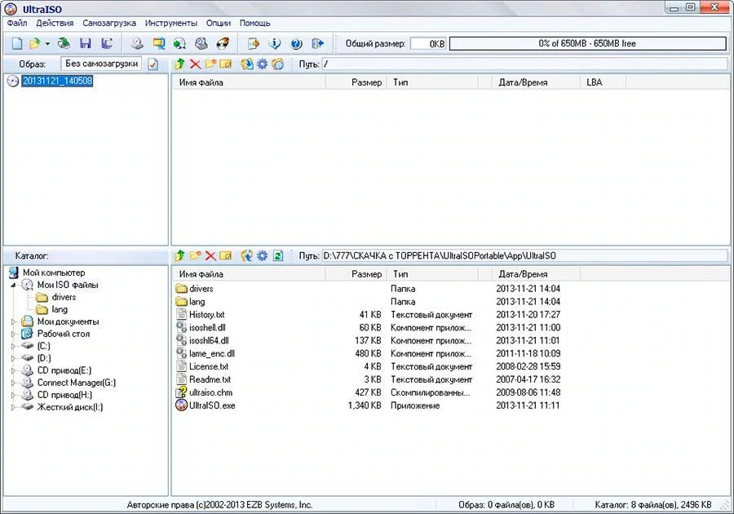Click the New image toolbar icon
The height and width of the screenshot is (514, 734).
point(17,43)
